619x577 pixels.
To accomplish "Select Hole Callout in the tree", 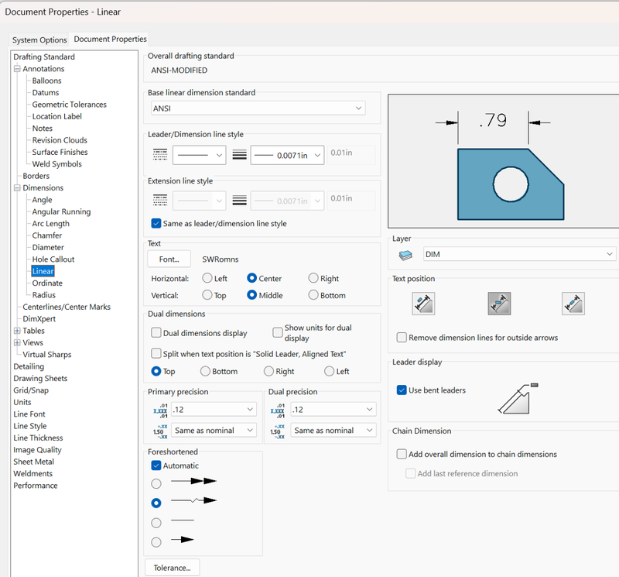I will coord(53,259).
